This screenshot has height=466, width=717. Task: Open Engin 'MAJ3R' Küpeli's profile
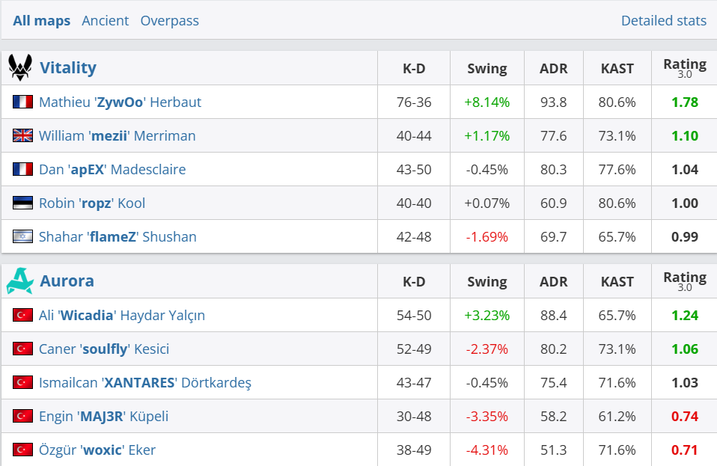(x=104, y=416)
